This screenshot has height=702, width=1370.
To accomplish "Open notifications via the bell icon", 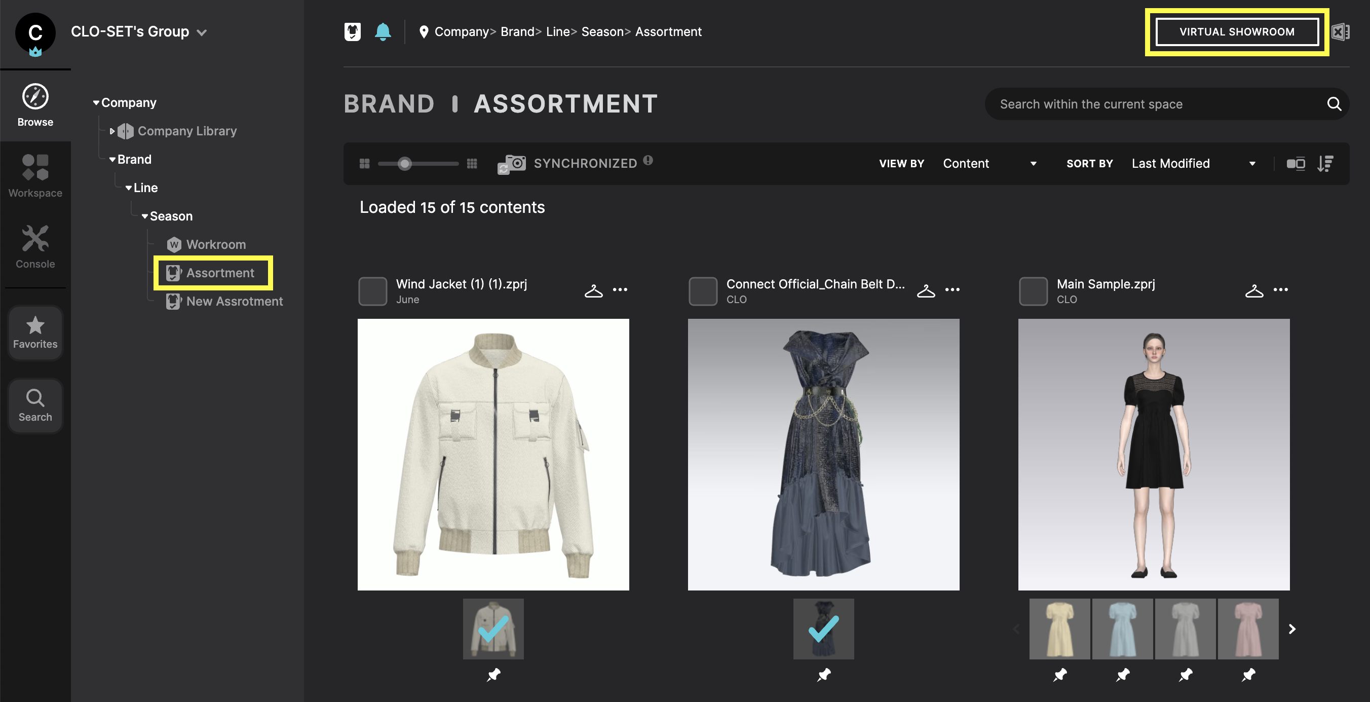I will click(x=384, y=31).
